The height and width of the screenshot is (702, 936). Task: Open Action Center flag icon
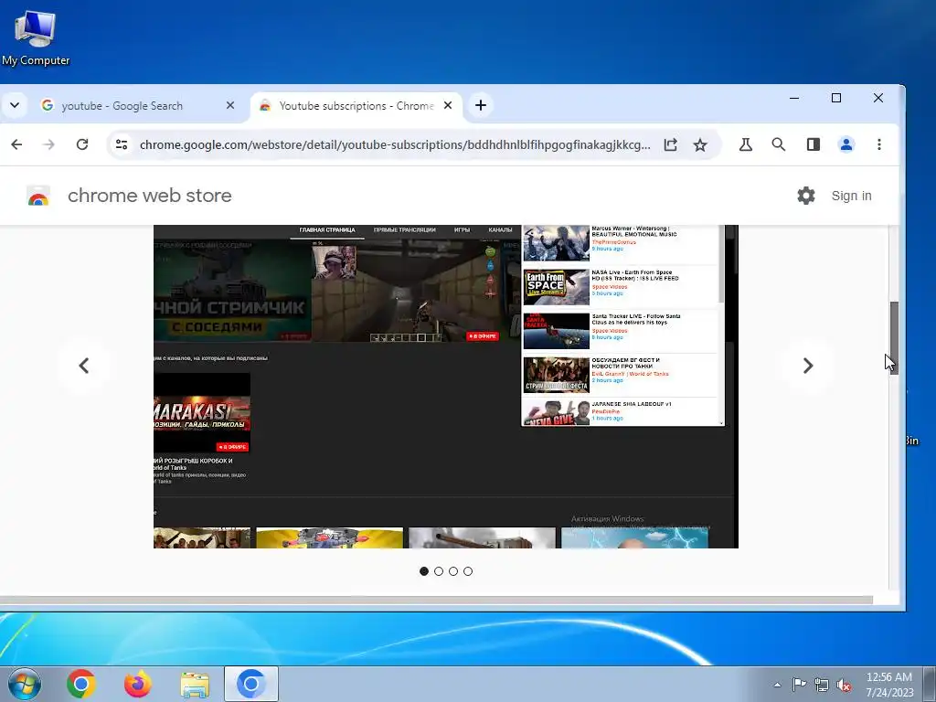click(799, 685)
